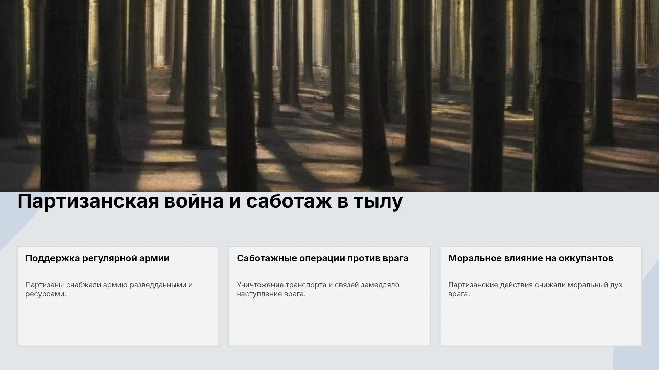Select the forest photo at the top
Screen dimensions: 659x370
pyautogui.click(x=329, y=96)
